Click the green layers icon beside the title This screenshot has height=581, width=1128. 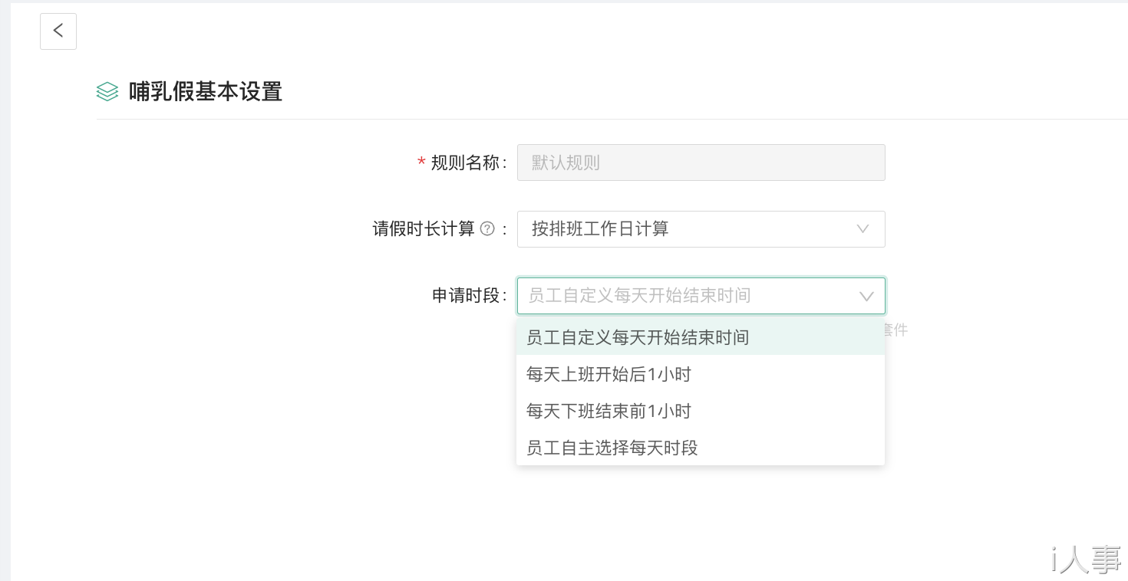coord(107,91)
